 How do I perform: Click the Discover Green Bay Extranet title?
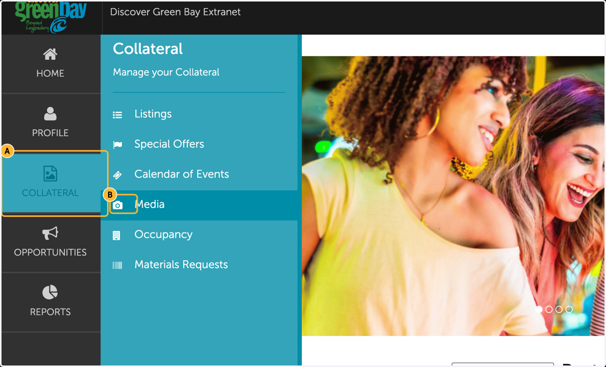[175, 12]
